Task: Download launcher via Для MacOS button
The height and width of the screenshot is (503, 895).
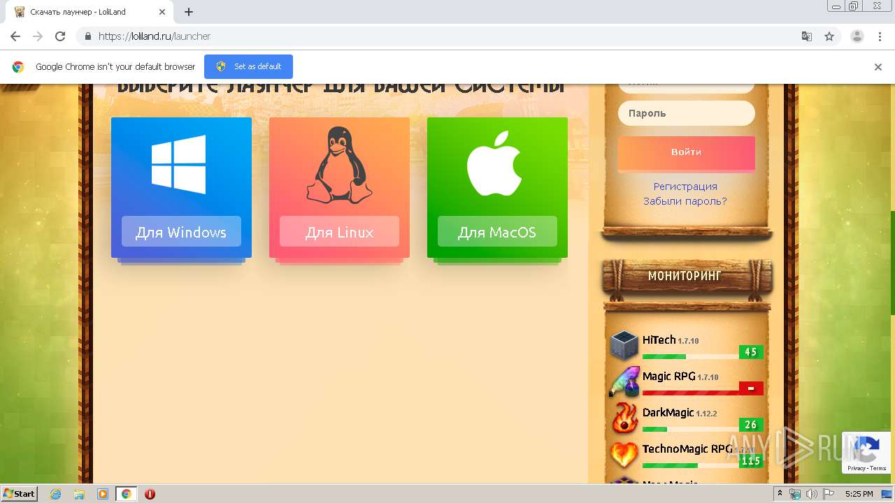Action: click(x=497, y=232)
